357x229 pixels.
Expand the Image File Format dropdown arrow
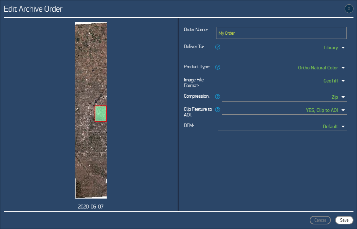[343, 81]
